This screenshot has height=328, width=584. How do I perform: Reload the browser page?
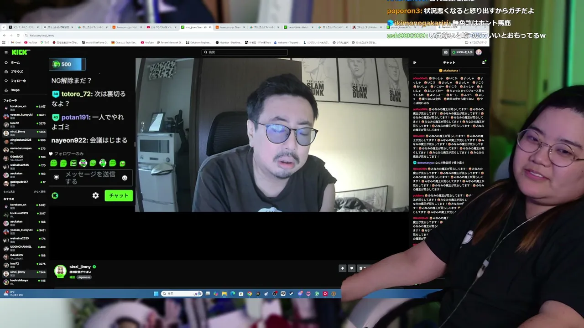click(x=17, y=36)
